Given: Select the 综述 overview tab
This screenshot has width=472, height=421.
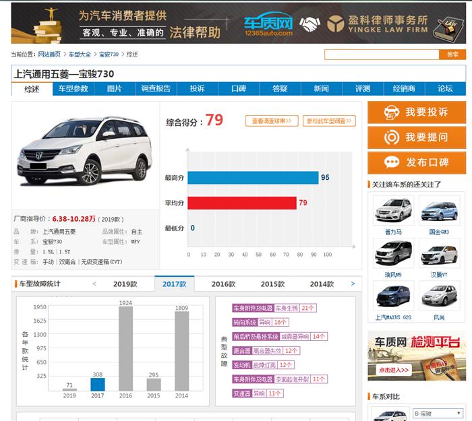Looking at the screenshot, I should pos(32,90).
